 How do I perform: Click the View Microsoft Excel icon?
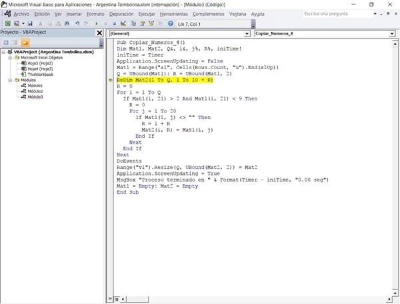pyautogui.click(x=6, y=23)
